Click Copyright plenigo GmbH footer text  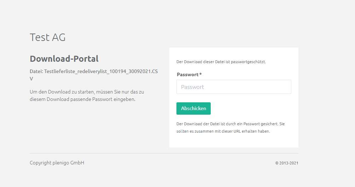tap(57, 163)
